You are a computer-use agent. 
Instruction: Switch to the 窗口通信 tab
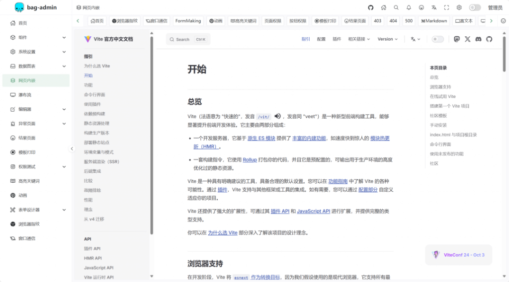click(x=157, y=21)
